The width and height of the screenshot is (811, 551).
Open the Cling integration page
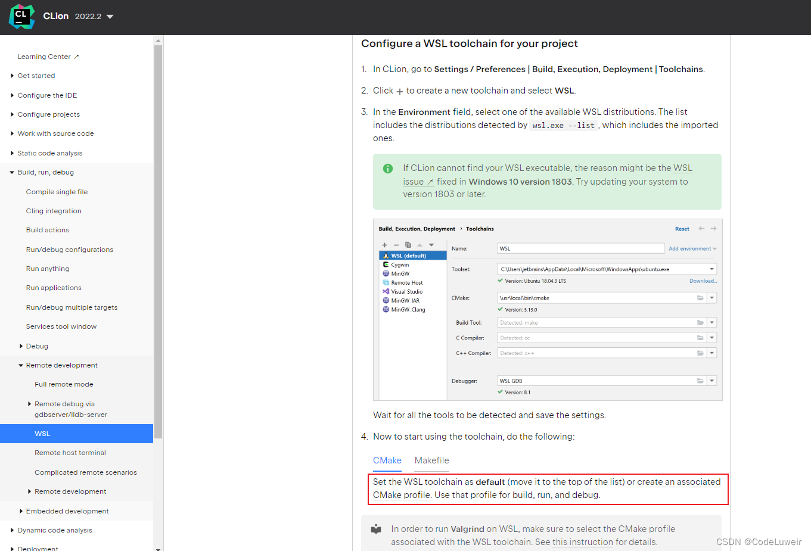point(54,211)
